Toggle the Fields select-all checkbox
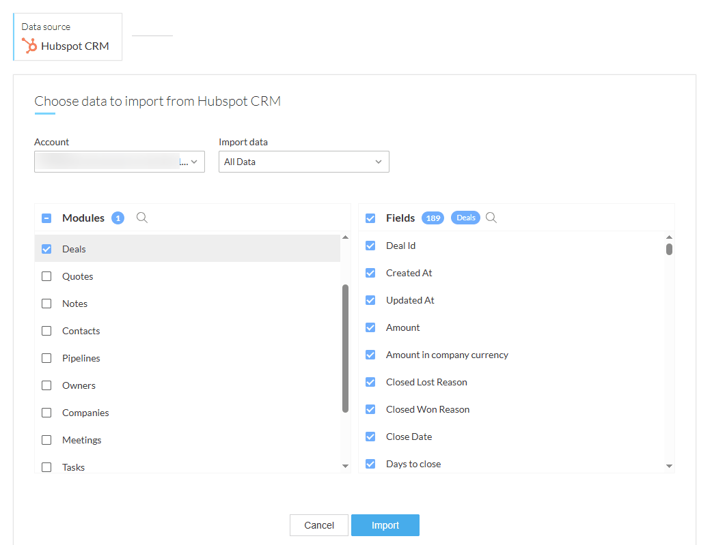Screen dimensions: 712x545 (x=370, y=218)
